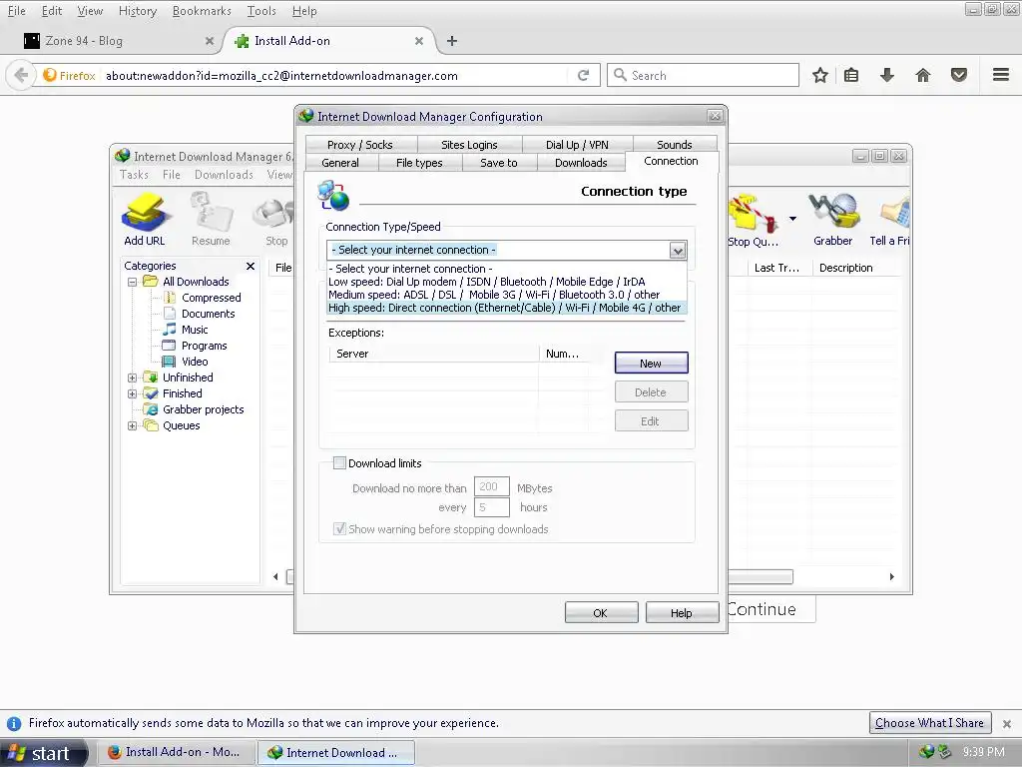Choose the High speed Direct connection option

pyautogui.click(x=506, y=308)
